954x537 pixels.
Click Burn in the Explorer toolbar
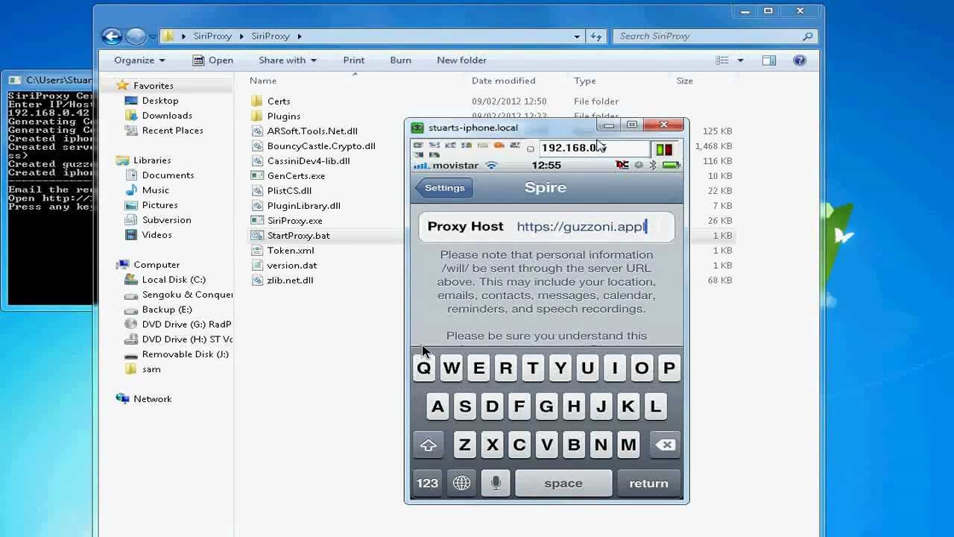pos(400,60)
